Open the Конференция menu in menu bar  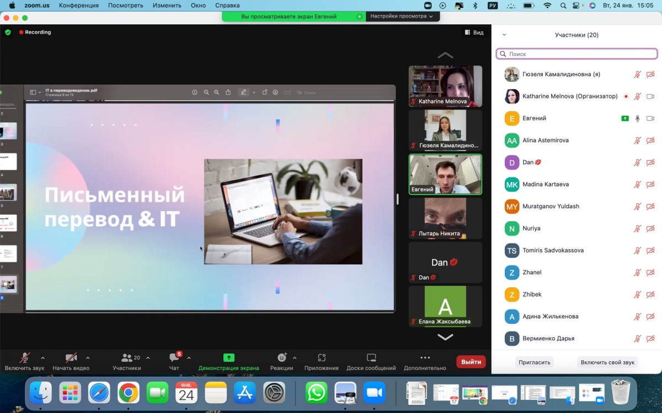pyautogui.click(x=79, y=6)
